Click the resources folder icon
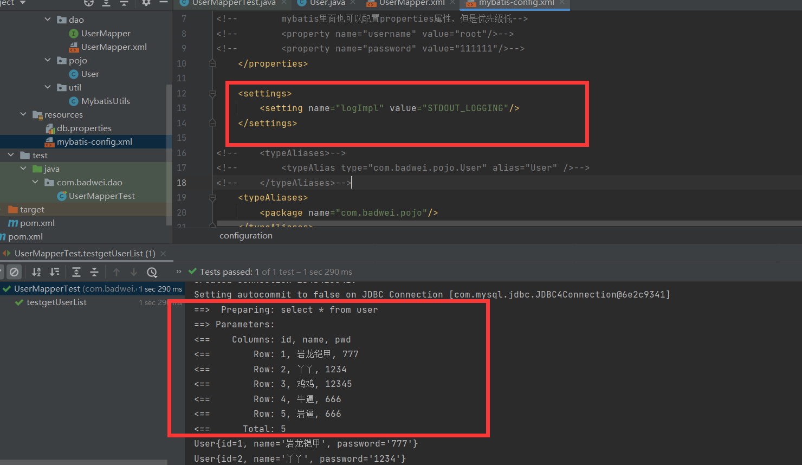 click(x=37, y=115)
